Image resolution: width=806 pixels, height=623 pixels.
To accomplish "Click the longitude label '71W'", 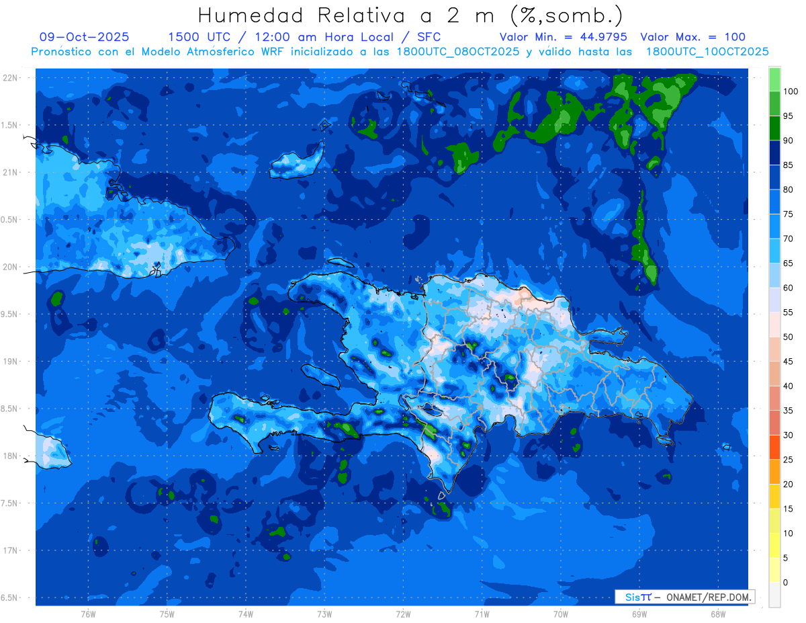I will [482, 614].
